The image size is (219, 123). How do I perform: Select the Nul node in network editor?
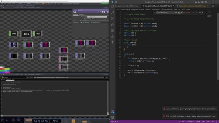(x=38, y=34)
